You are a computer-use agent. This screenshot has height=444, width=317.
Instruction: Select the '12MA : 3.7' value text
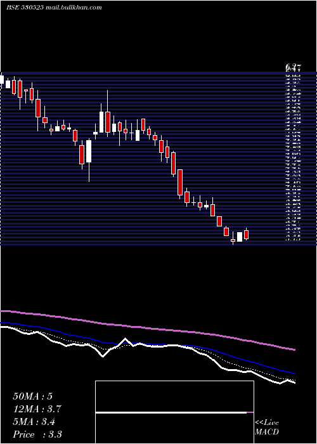tap(37, 409)
